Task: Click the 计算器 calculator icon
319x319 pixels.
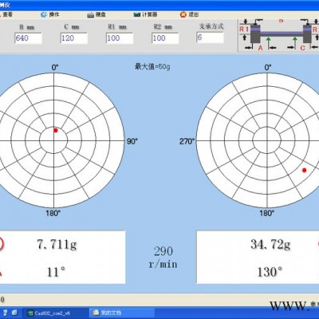Action: [x=137, y=14]
